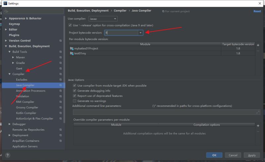This screenshot has width=265, height=162.
Task: Click the module folder icon for test01my
Action: 72,53
